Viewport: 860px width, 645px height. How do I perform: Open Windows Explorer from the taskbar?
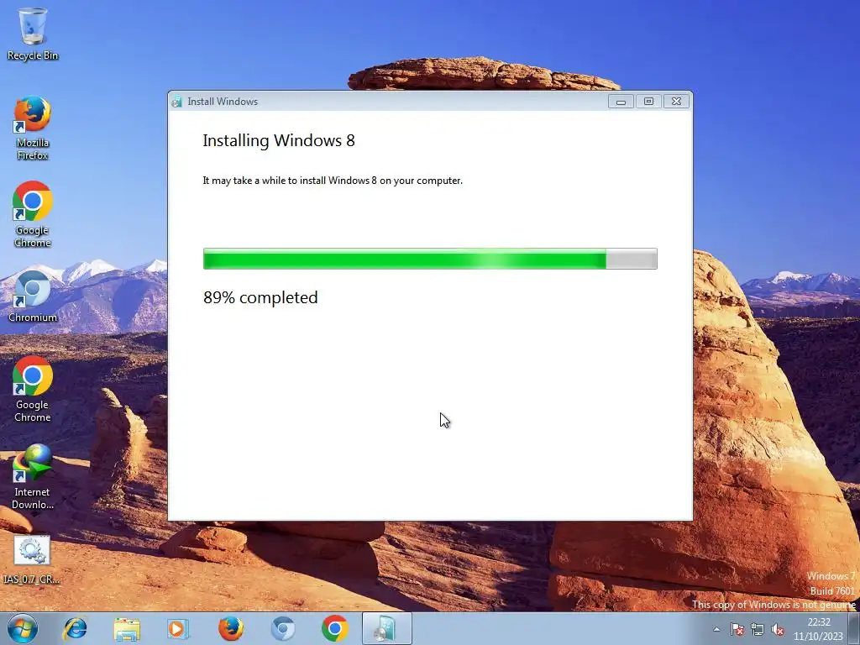coord(127,628)
